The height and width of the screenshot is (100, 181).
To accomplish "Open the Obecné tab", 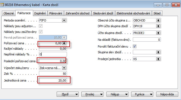I will 8,13.
